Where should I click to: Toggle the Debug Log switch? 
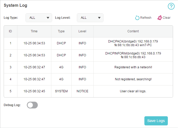32,105
